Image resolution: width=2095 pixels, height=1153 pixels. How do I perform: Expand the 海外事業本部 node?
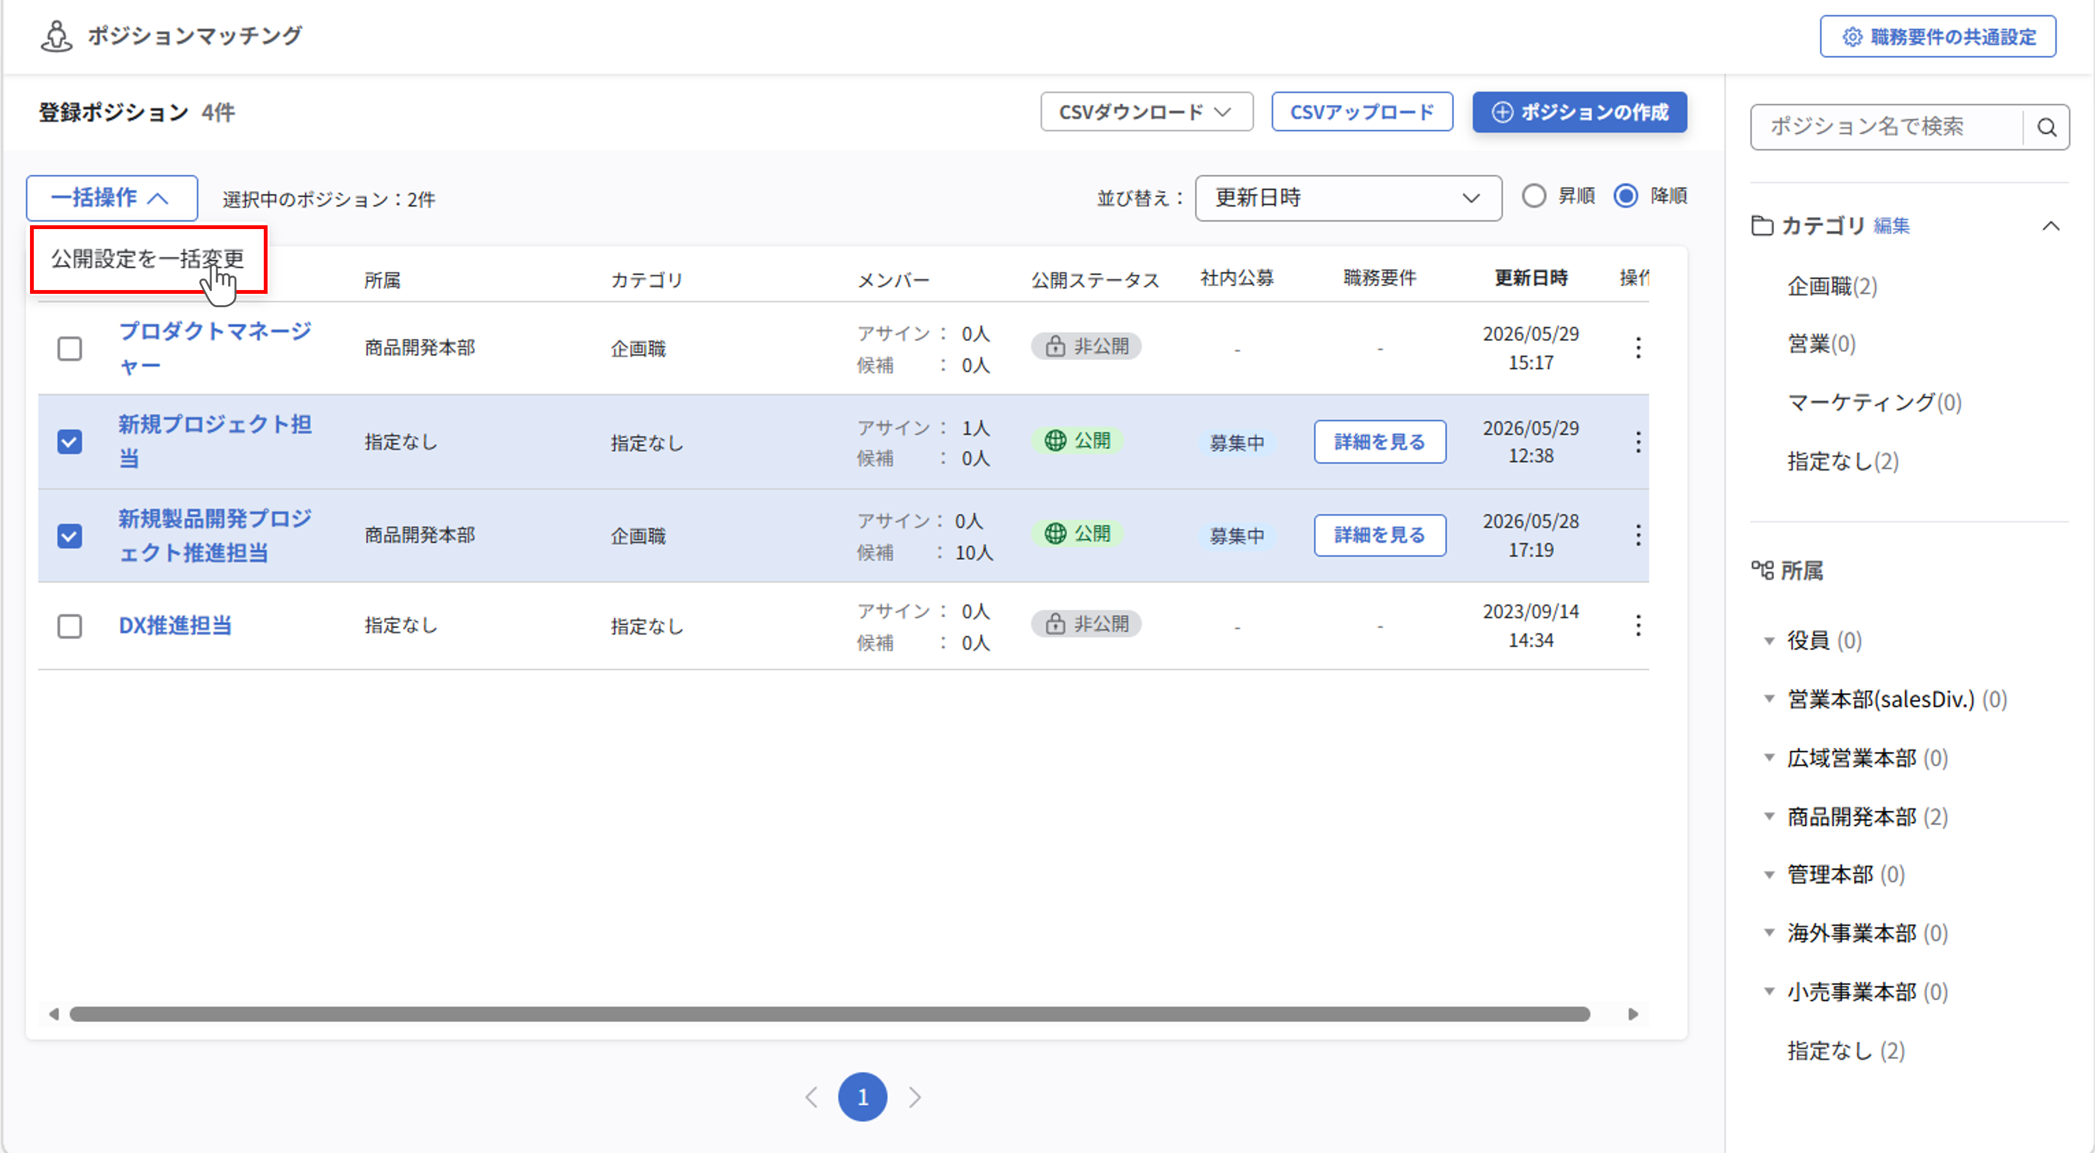coord(1769,932)
